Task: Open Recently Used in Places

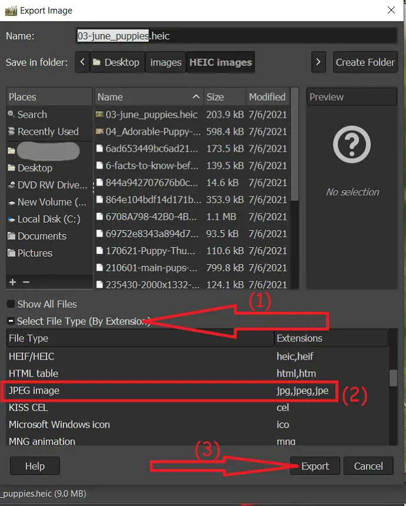Action: point(49,131)
